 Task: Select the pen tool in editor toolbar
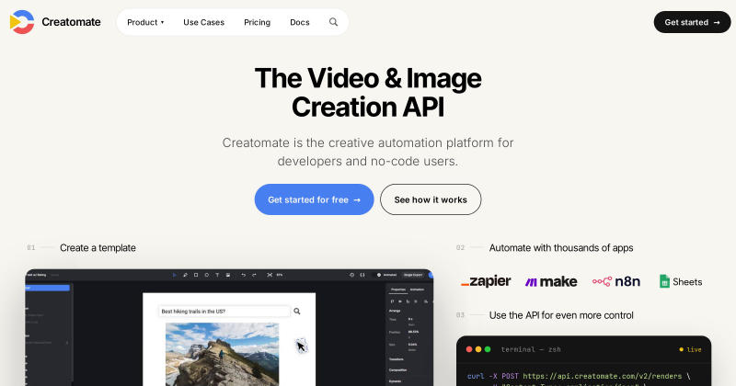point(185,275)
